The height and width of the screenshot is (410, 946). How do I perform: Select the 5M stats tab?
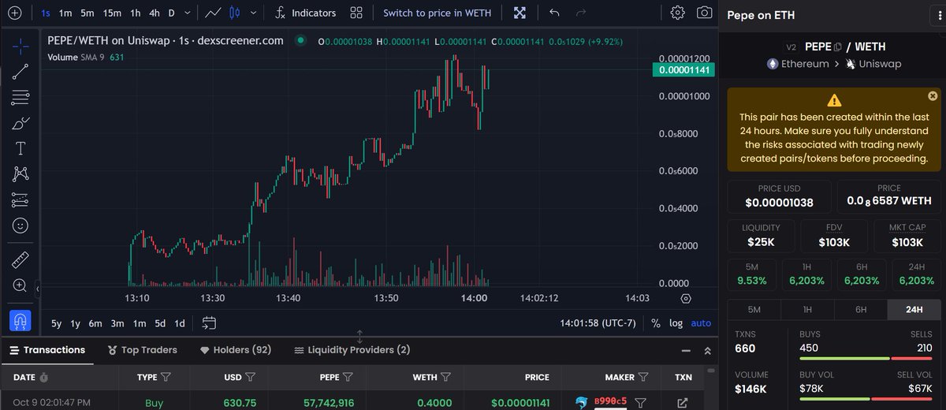(754, 310)
